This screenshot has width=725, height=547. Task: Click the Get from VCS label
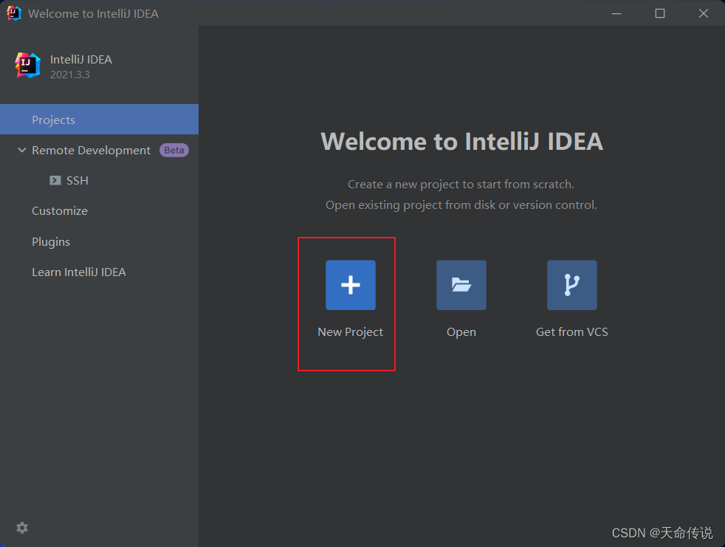[x=571, y=331]
